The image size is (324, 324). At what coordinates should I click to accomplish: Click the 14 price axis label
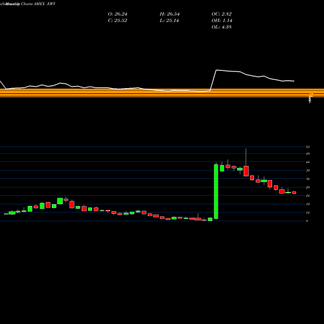[308, 213]
